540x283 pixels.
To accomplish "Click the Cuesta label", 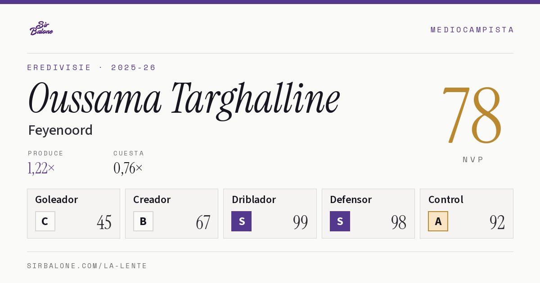I will click(129, 153).
